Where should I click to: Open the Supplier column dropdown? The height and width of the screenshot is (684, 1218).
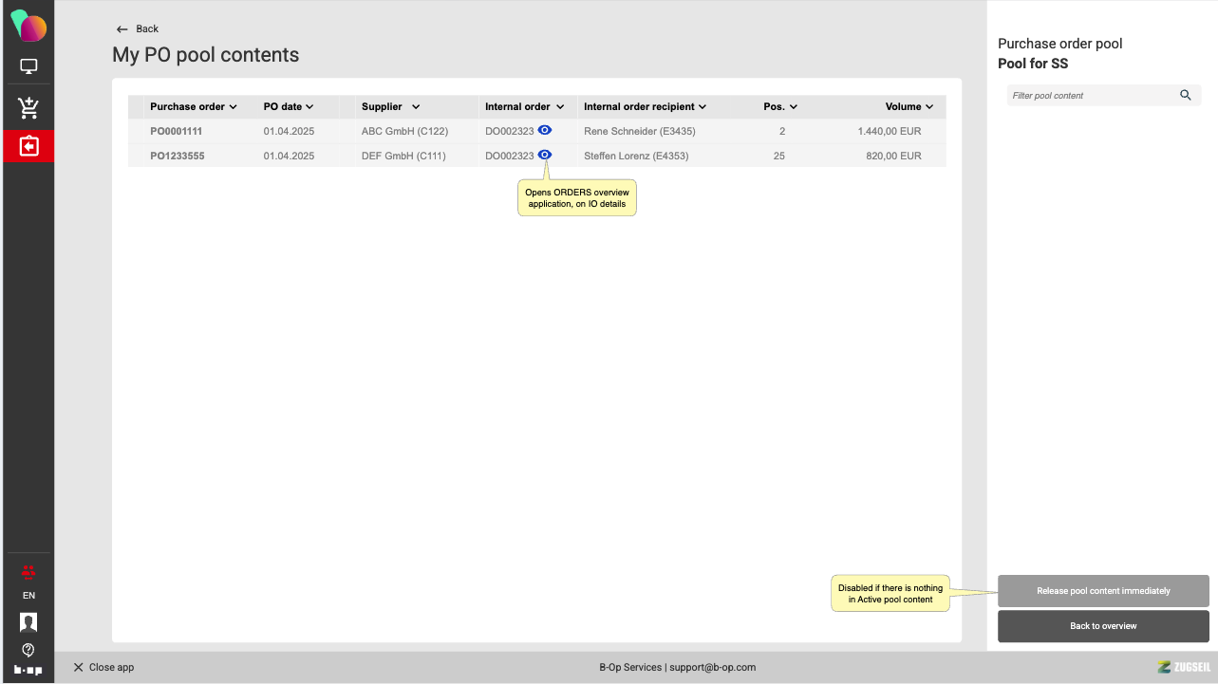416,107
